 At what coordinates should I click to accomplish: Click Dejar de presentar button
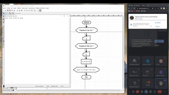point(159,41)
